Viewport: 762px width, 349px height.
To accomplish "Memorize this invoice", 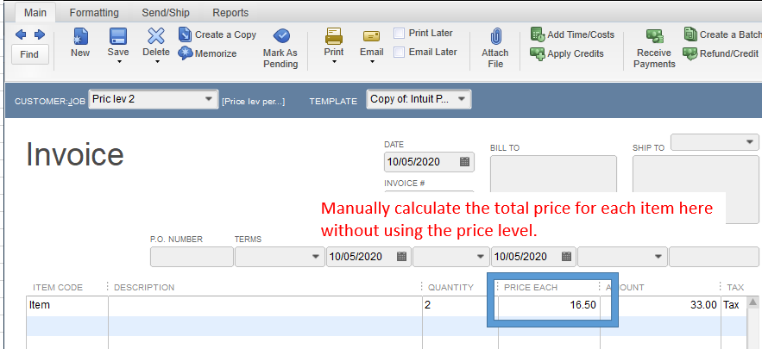I will 207,53.
